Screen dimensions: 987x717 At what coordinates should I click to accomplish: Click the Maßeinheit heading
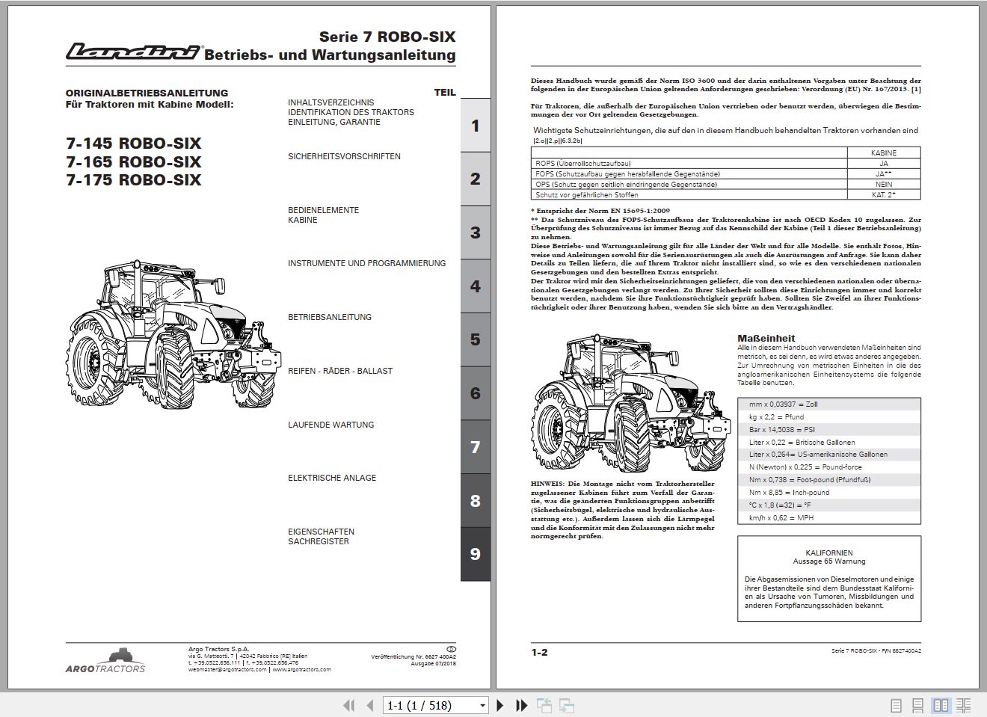point(766,338)
